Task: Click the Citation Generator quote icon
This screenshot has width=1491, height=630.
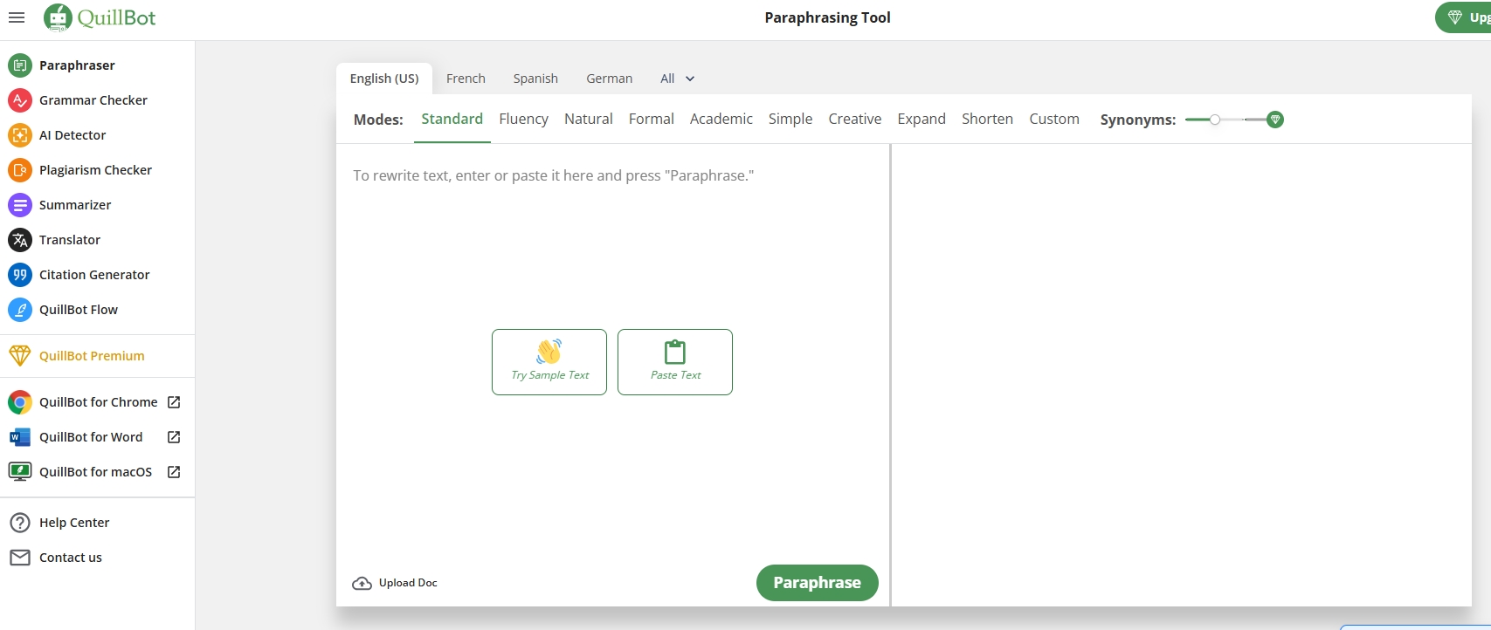Action: pos(20,275)
